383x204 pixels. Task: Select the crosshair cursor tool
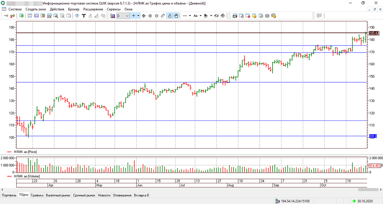[x=133, y=16]
